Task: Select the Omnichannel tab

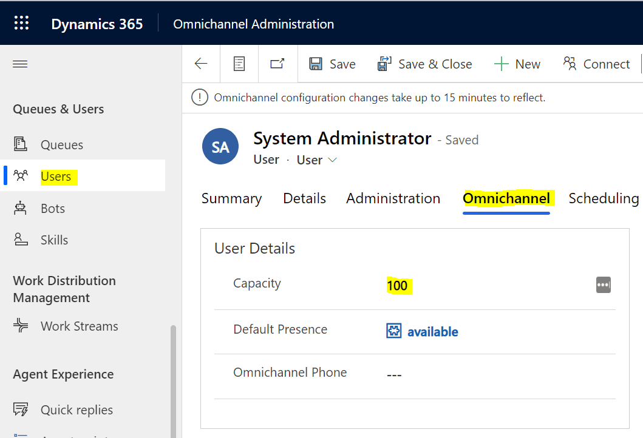Action: pyautogui.click(x=506, y=198)
